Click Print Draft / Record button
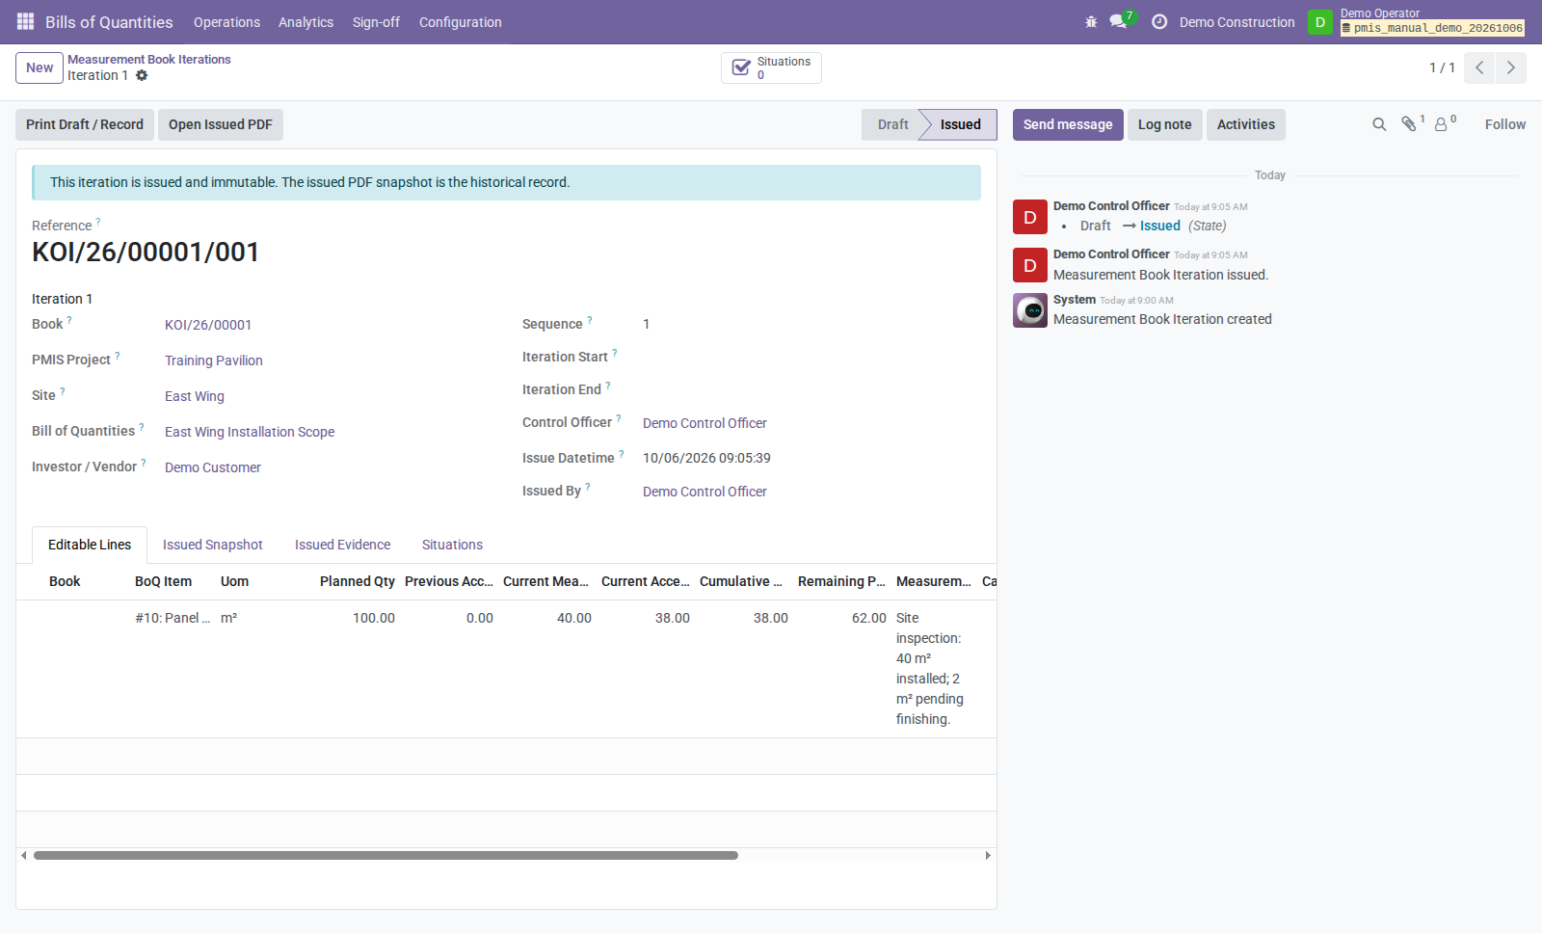1542x933 pixels. [x=85, y=124]
